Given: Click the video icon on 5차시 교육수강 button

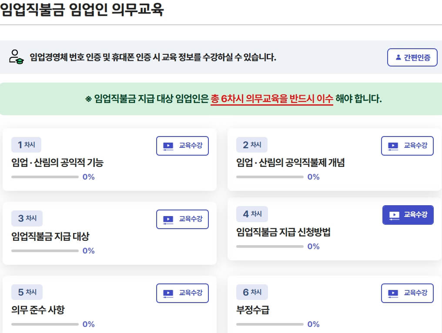Looking at the screenshot, I should [x=167, y=293].
